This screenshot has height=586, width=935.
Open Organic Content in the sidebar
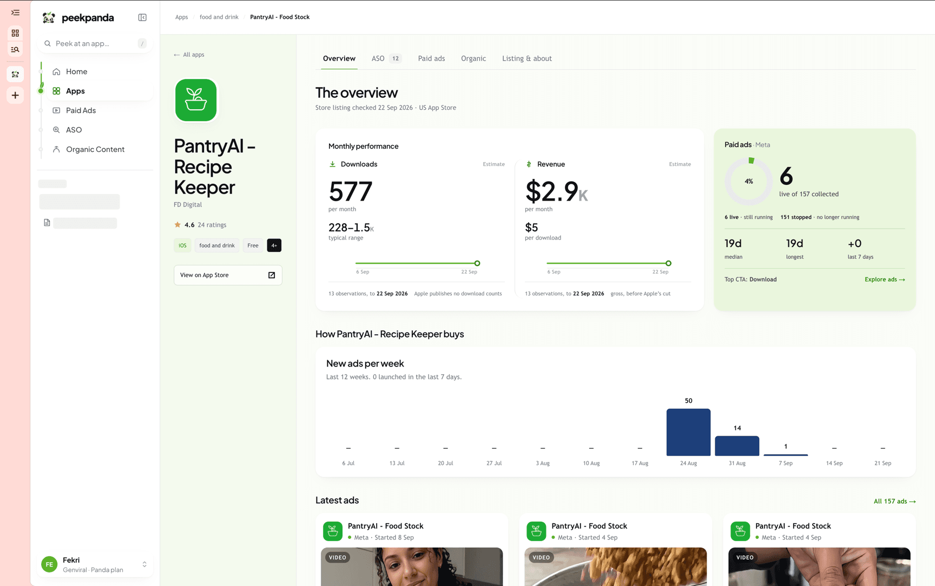tap(95, 149)
